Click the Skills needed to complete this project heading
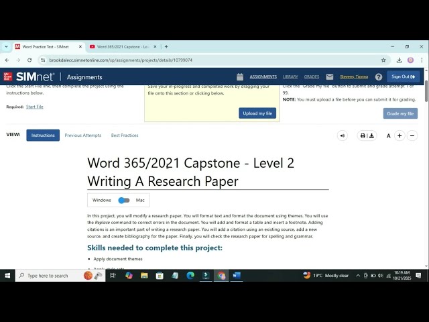 (155, 248)
